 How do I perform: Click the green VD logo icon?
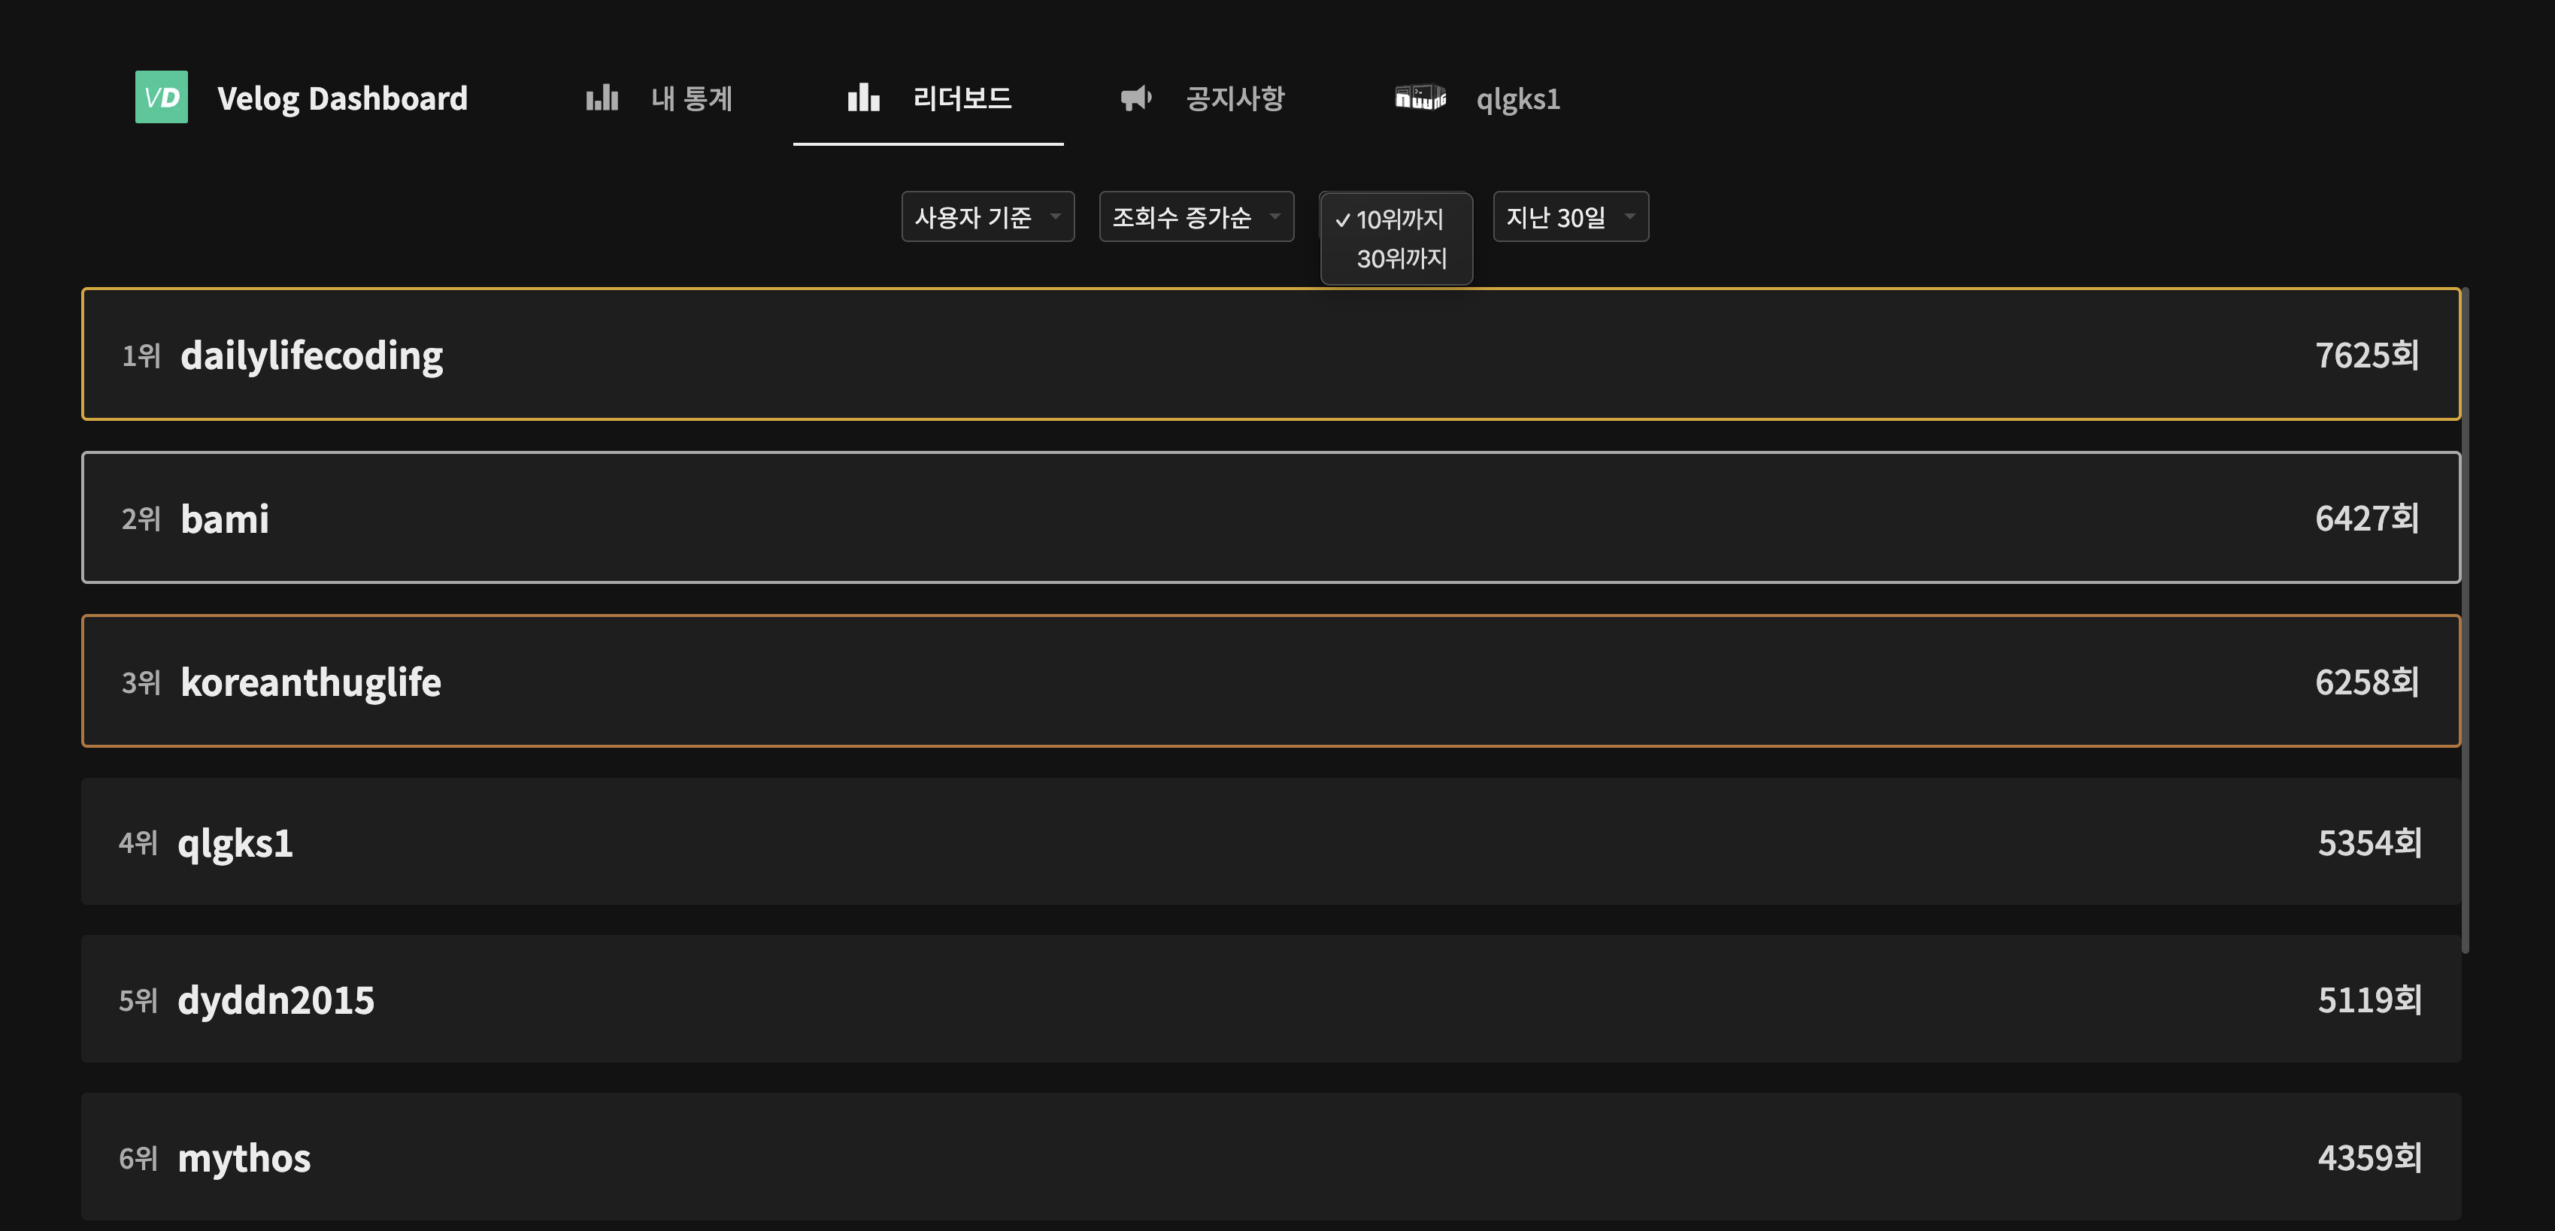tap(161, 97)
